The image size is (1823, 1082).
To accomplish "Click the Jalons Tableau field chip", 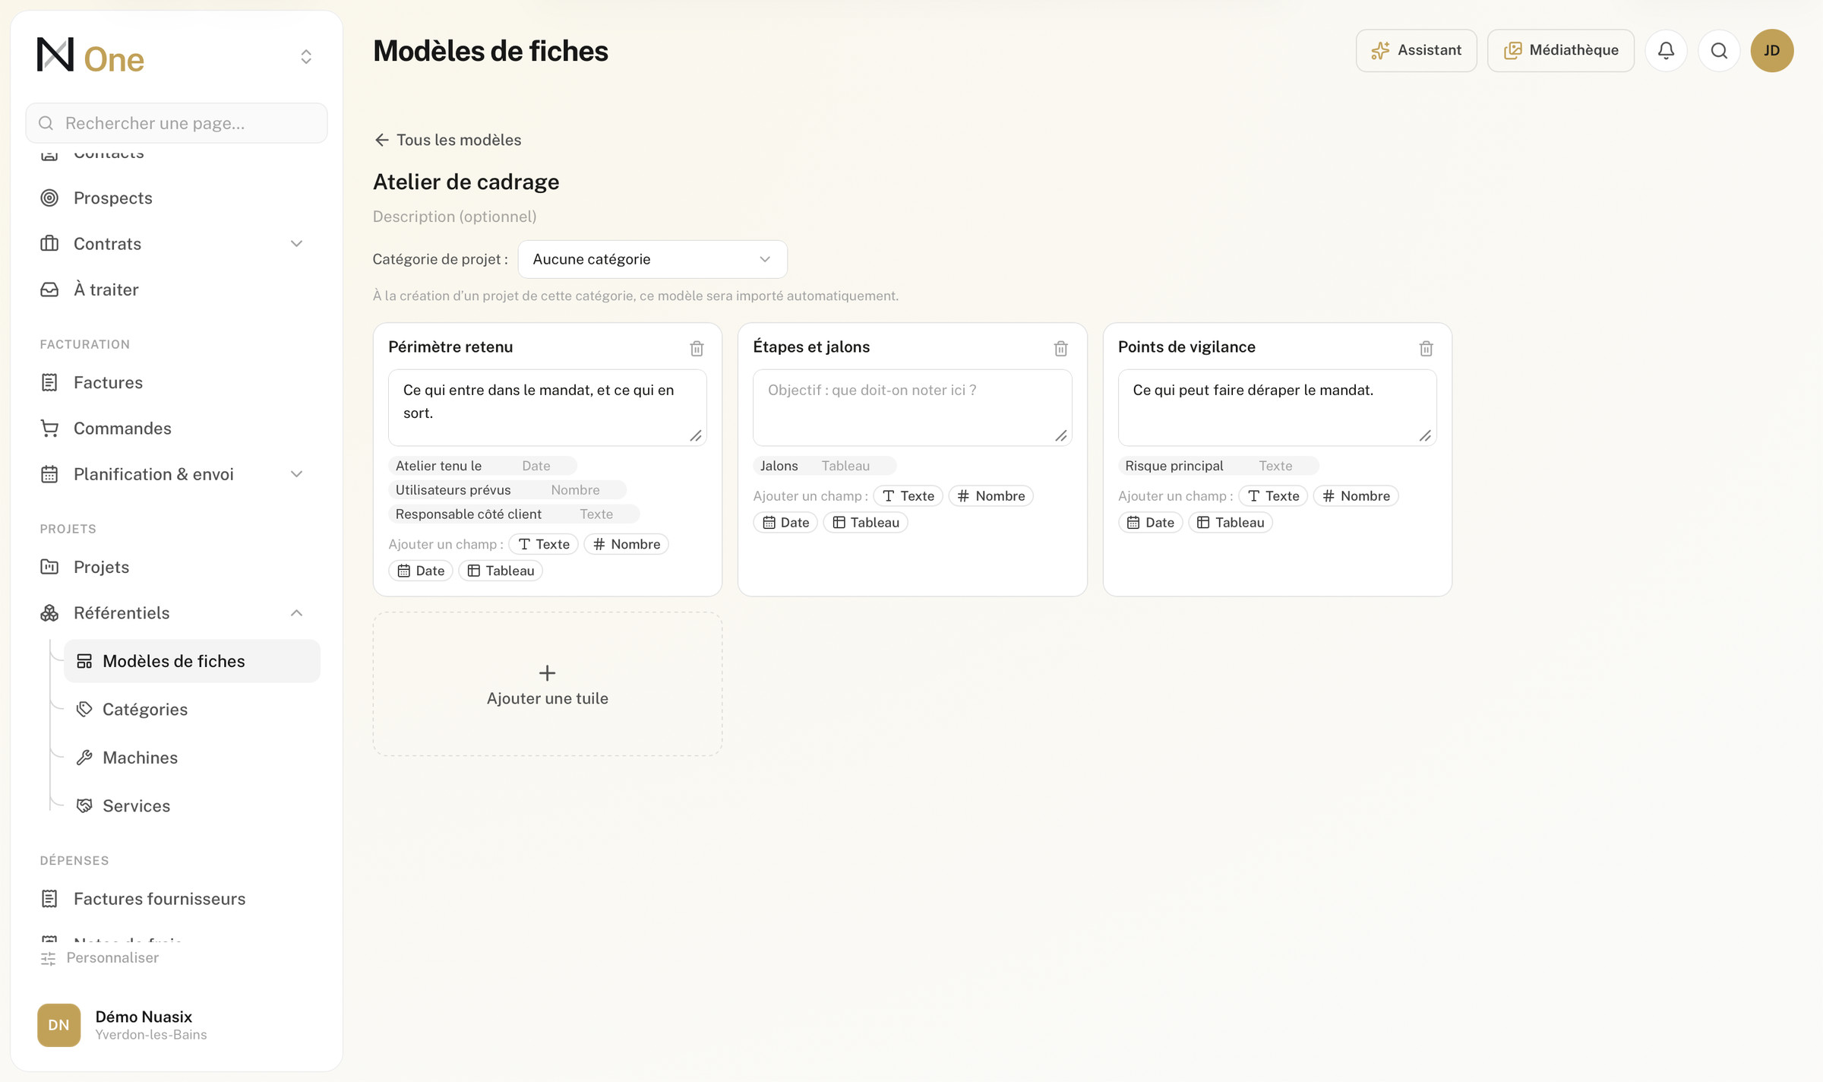I will coord(824,466).
